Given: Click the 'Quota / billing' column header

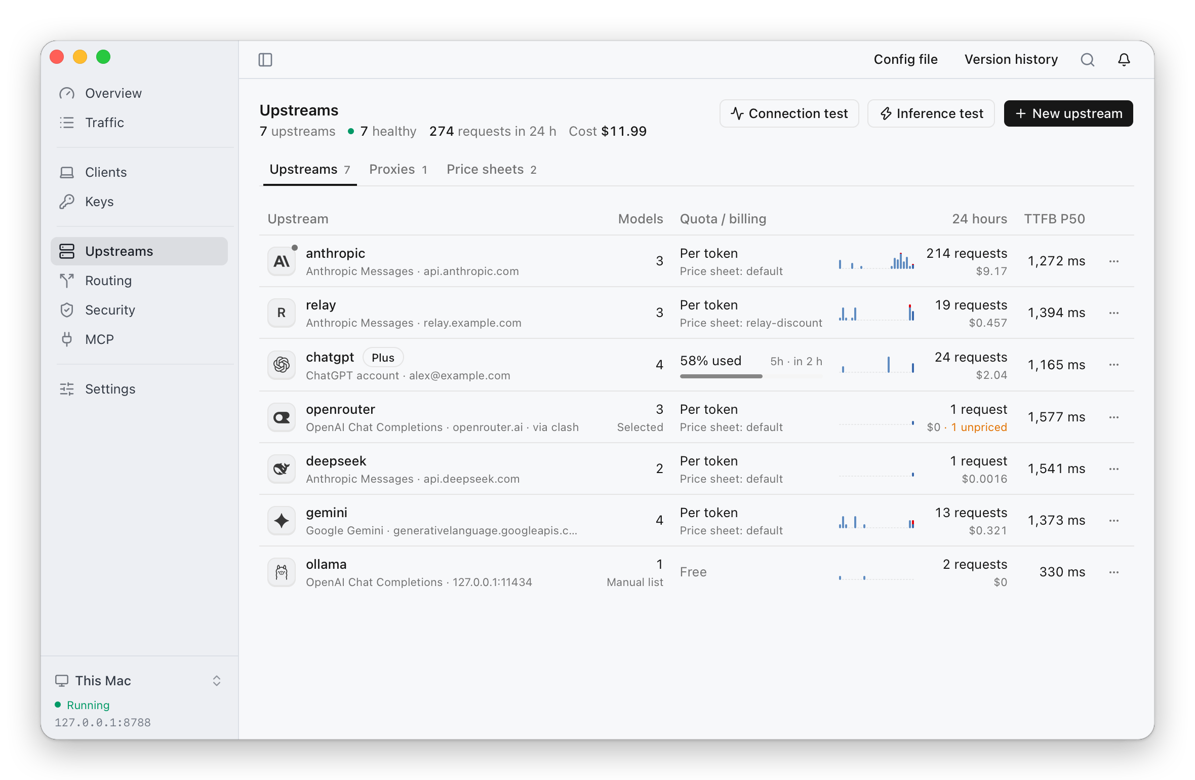Looking at the screenshot, I should click(723, 219).
